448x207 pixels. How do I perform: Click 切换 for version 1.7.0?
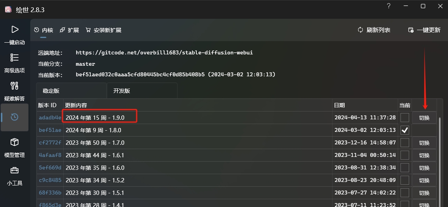(x=424, y=143)
